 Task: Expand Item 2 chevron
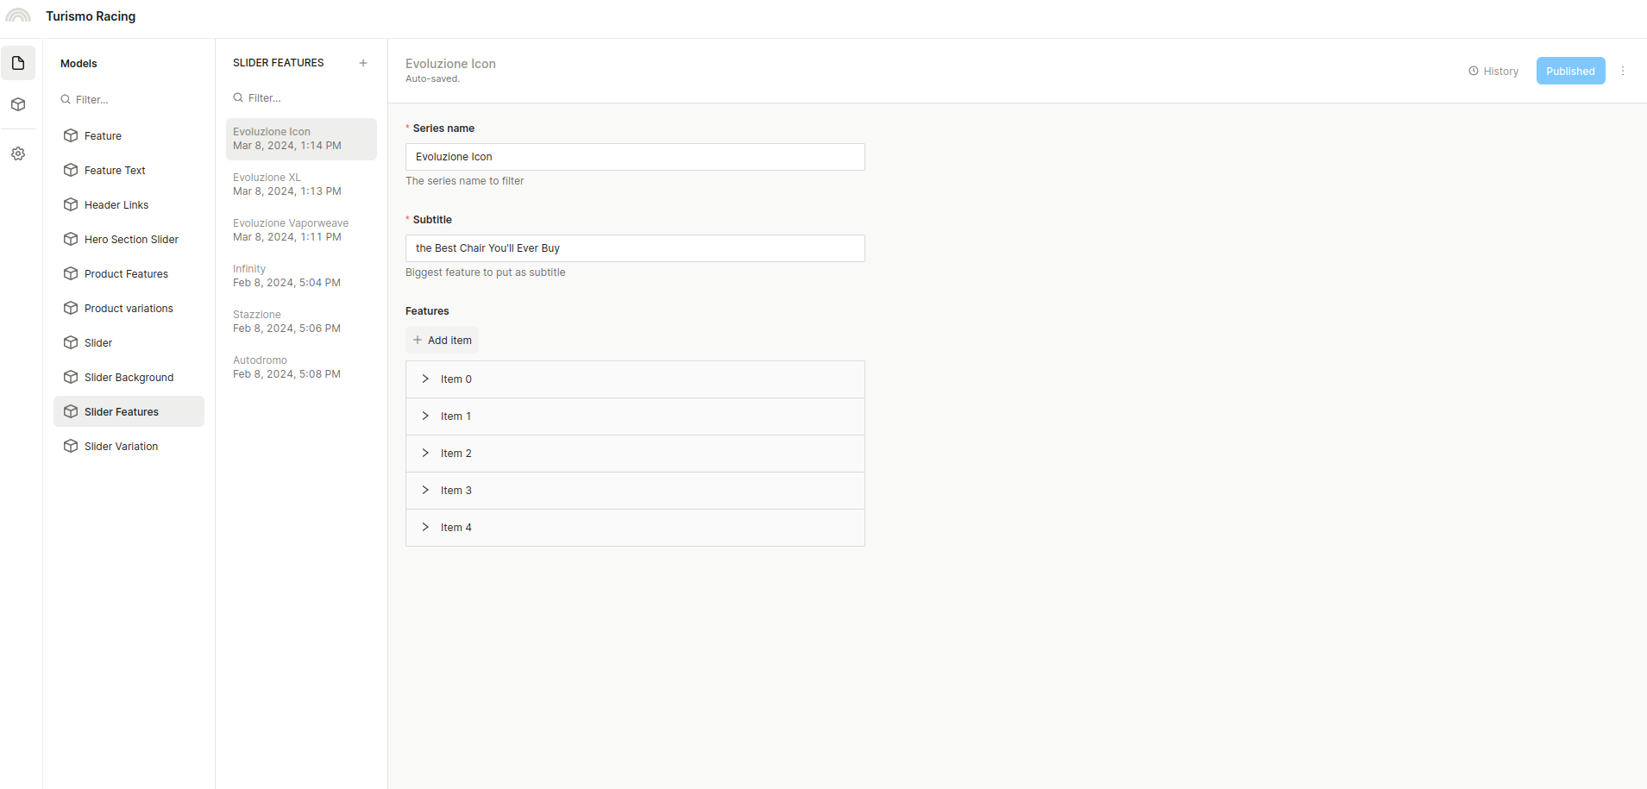coord(425,453)
